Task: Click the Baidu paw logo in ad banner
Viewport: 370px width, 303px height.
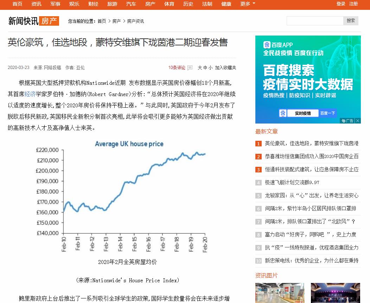Action: pos(267,45)
